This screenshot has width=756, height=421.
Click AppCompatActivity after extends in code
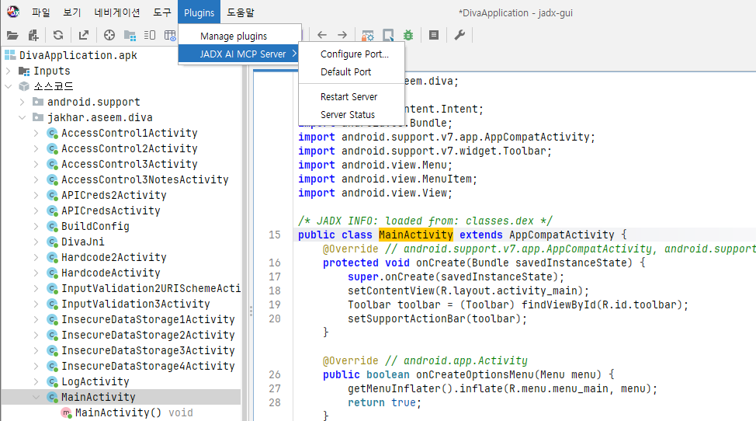point(562,235)
